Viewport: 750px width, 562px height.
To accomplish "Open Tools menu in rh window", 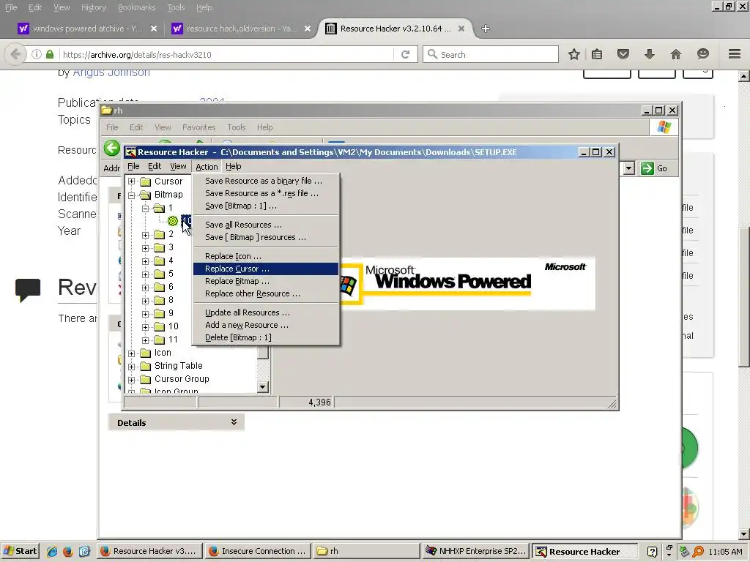I will pos(237,127).
